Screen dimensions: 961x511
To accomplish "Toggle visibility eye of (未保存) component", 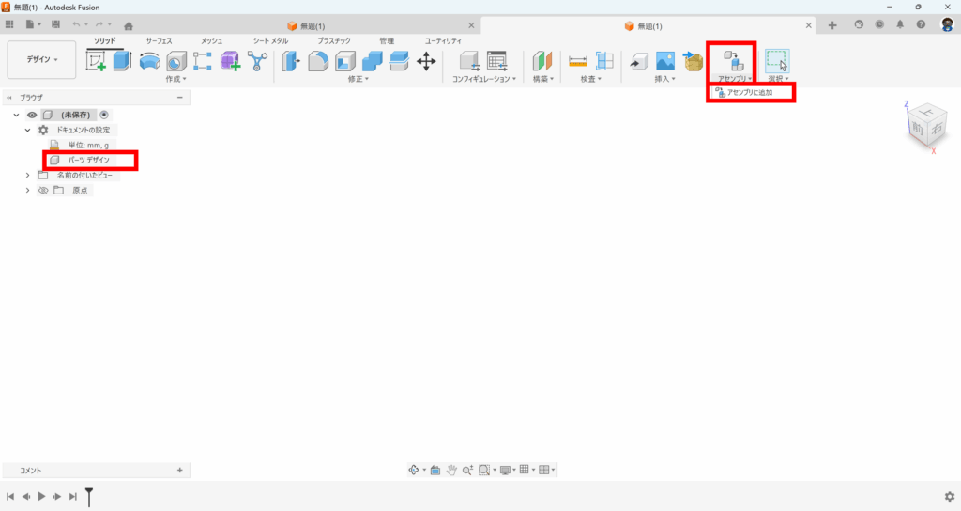I will click(32, 115).
